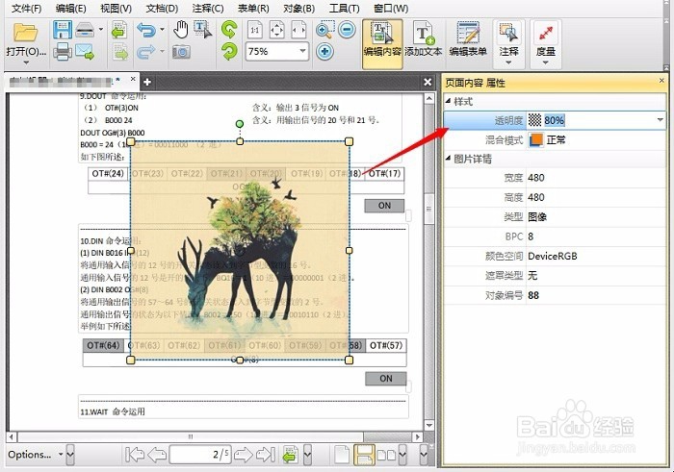674x472 pixels.
Task: Print the document with the printer icon
Action: 63,52
